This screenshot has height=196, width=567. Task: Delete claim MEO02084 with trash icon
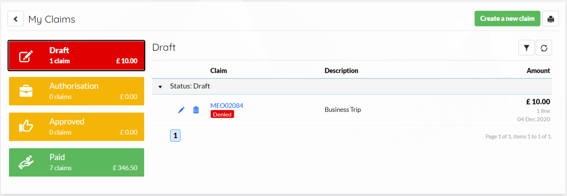[195, 110]
